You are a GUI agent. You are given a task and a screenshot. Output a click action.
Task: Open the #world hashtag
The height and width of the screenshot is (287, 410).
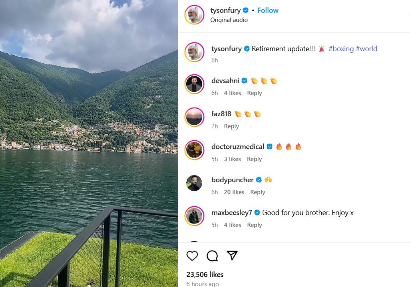click(x=366, y=49)
